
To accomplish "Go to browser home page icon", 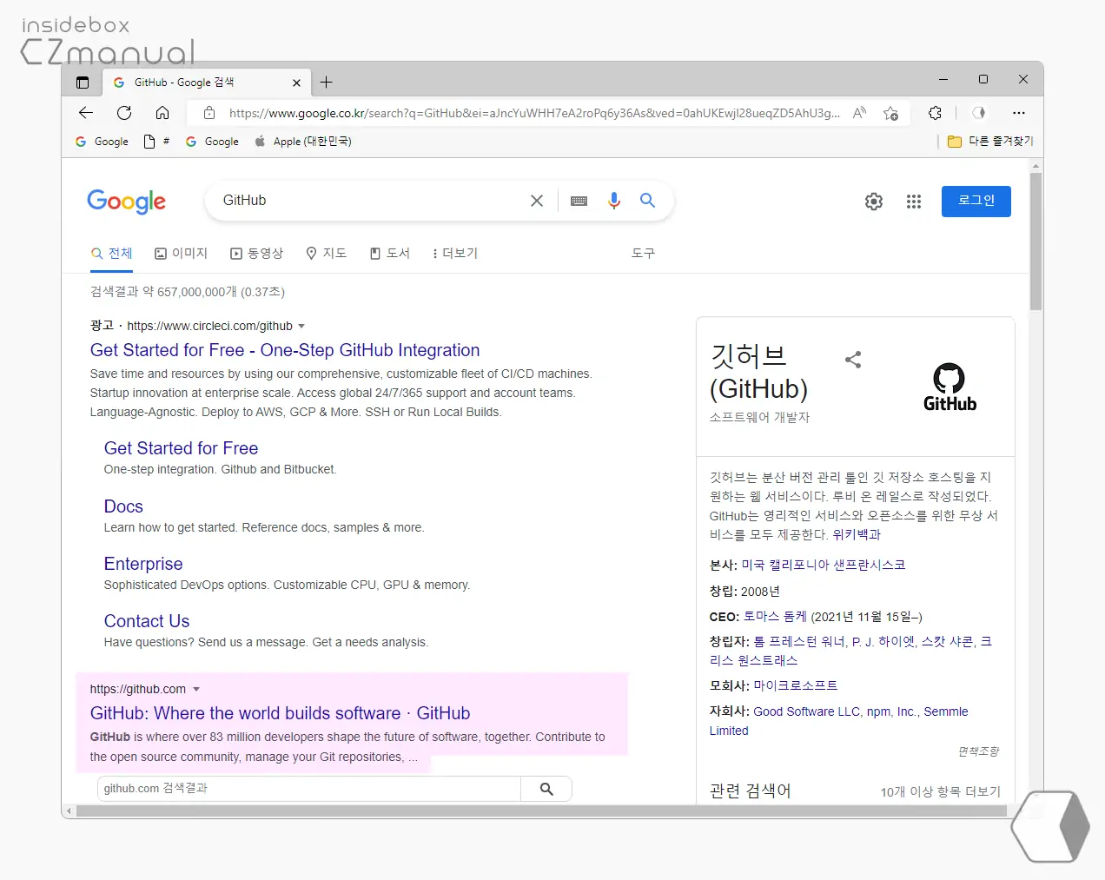I will point(162,113).
